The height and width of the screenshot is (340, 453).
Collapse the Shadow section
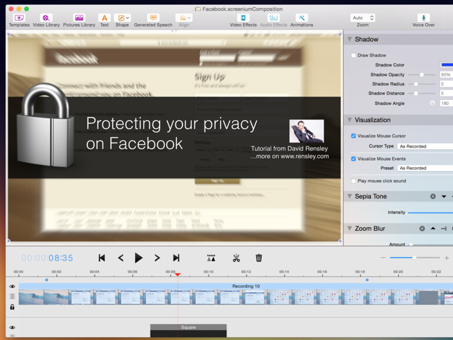point(349,39)
